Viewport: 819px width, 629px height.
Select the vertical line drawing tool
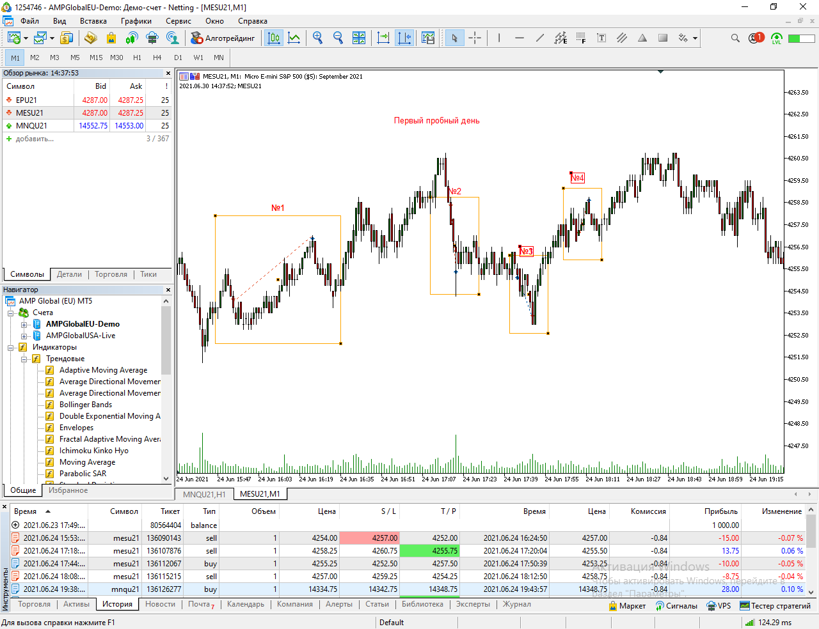tap(499, 38)
